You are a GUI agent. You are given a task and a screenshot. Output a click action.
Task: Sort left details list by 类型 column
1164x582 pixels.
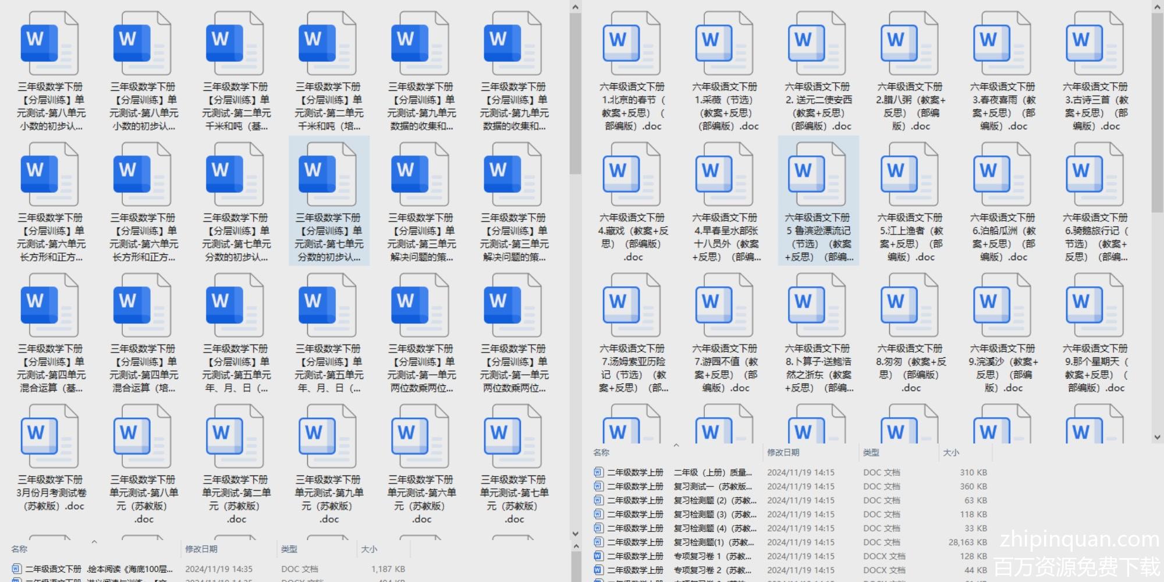[289, 549]
